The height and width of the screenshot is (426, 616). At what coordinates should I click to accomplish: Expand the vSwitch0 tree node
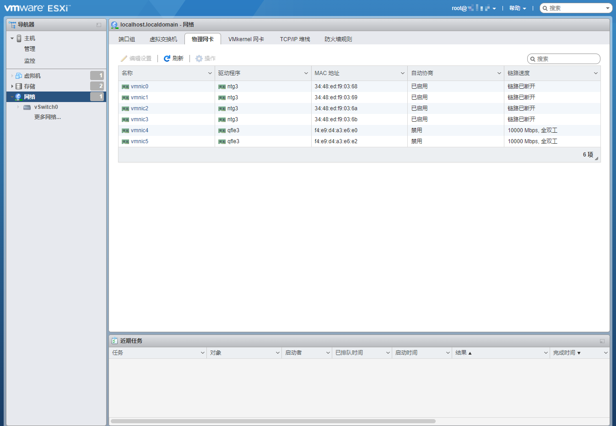18,107
